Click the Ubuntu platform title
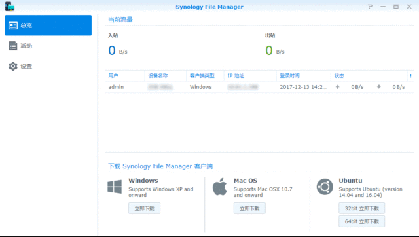419x237 pixels. click(351, 181)
